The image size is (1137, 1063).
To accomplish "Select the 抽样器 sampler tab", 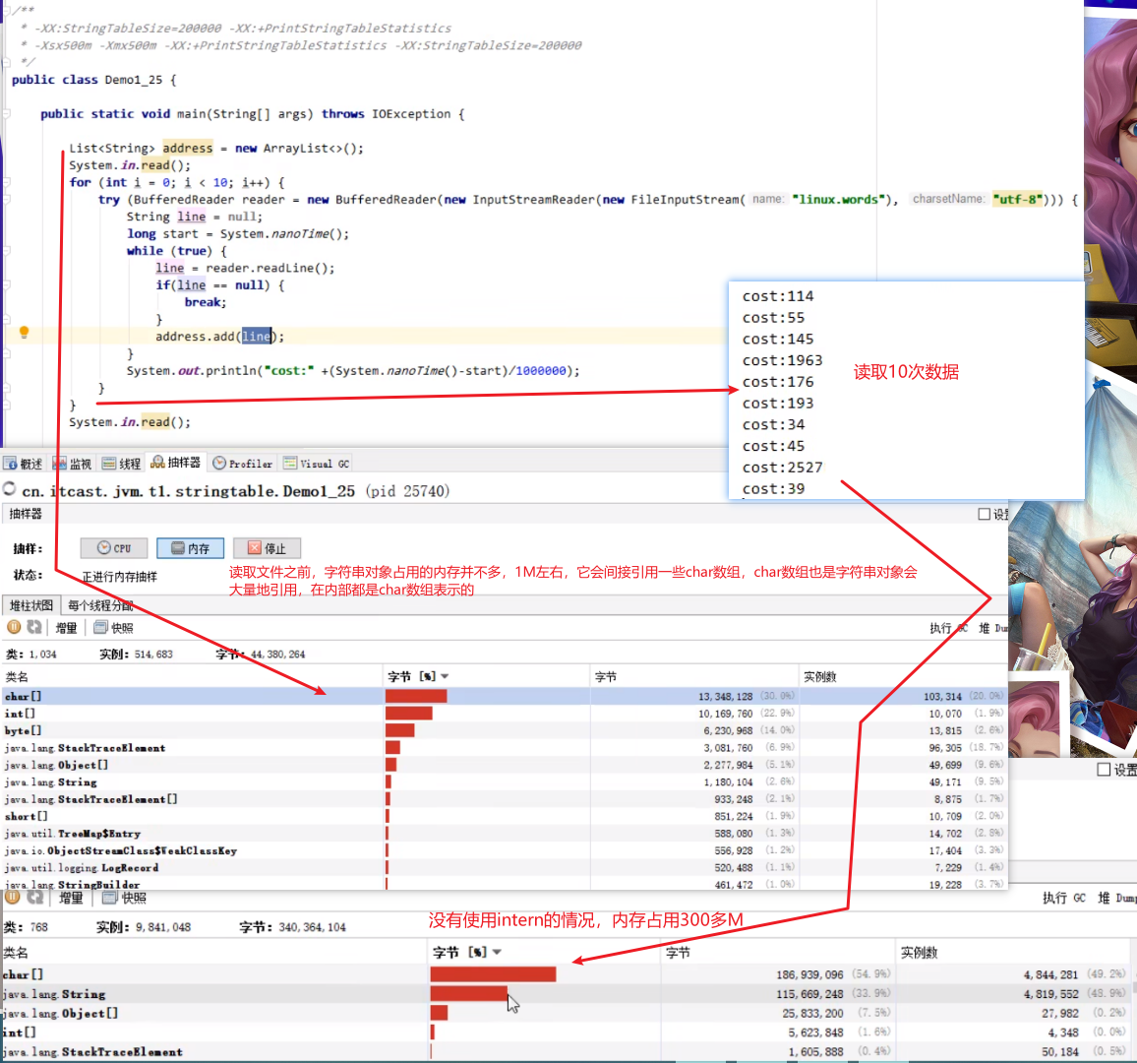I will [x=175, y=463].
